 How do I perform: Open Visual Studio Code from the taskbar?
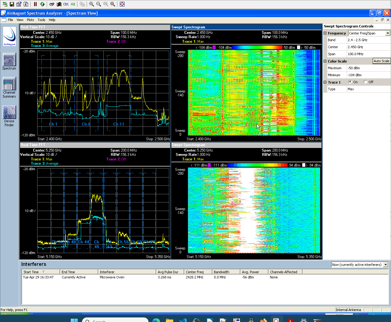183,320
